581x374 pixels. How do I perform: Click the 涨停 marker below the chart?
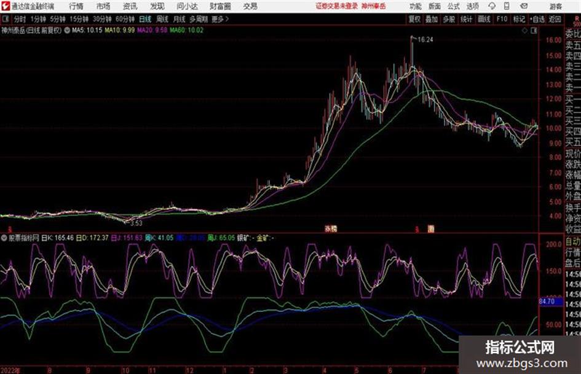pyautogui.click(x=331, y=229)
